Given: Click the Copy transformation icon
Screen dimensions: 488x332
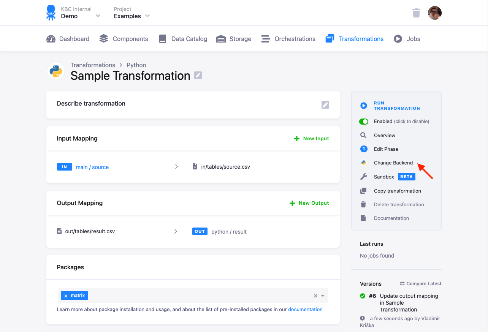Looking at the screenshot, I should (363, 191).
